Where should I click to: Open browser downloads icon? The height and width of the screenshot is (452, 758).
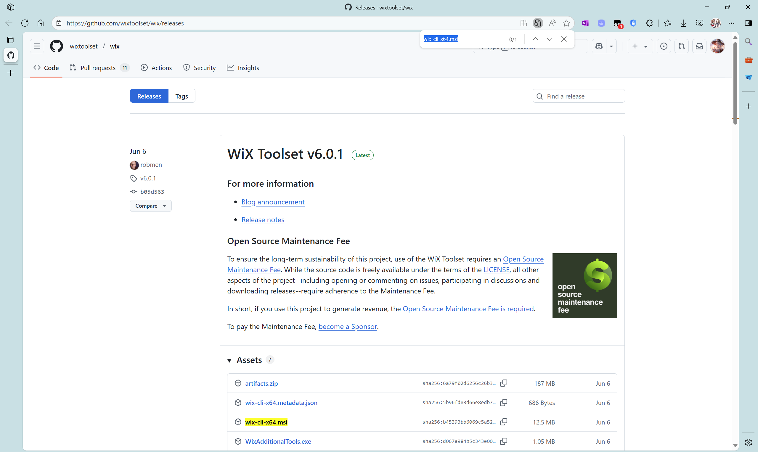click(684, 23)
